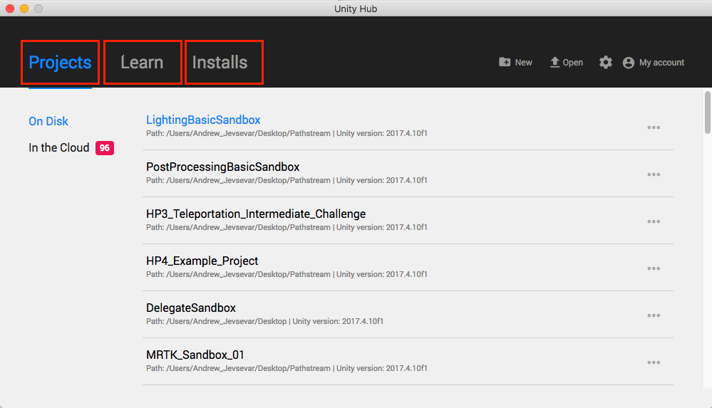Switch to the Projects tab

[60, 63]
